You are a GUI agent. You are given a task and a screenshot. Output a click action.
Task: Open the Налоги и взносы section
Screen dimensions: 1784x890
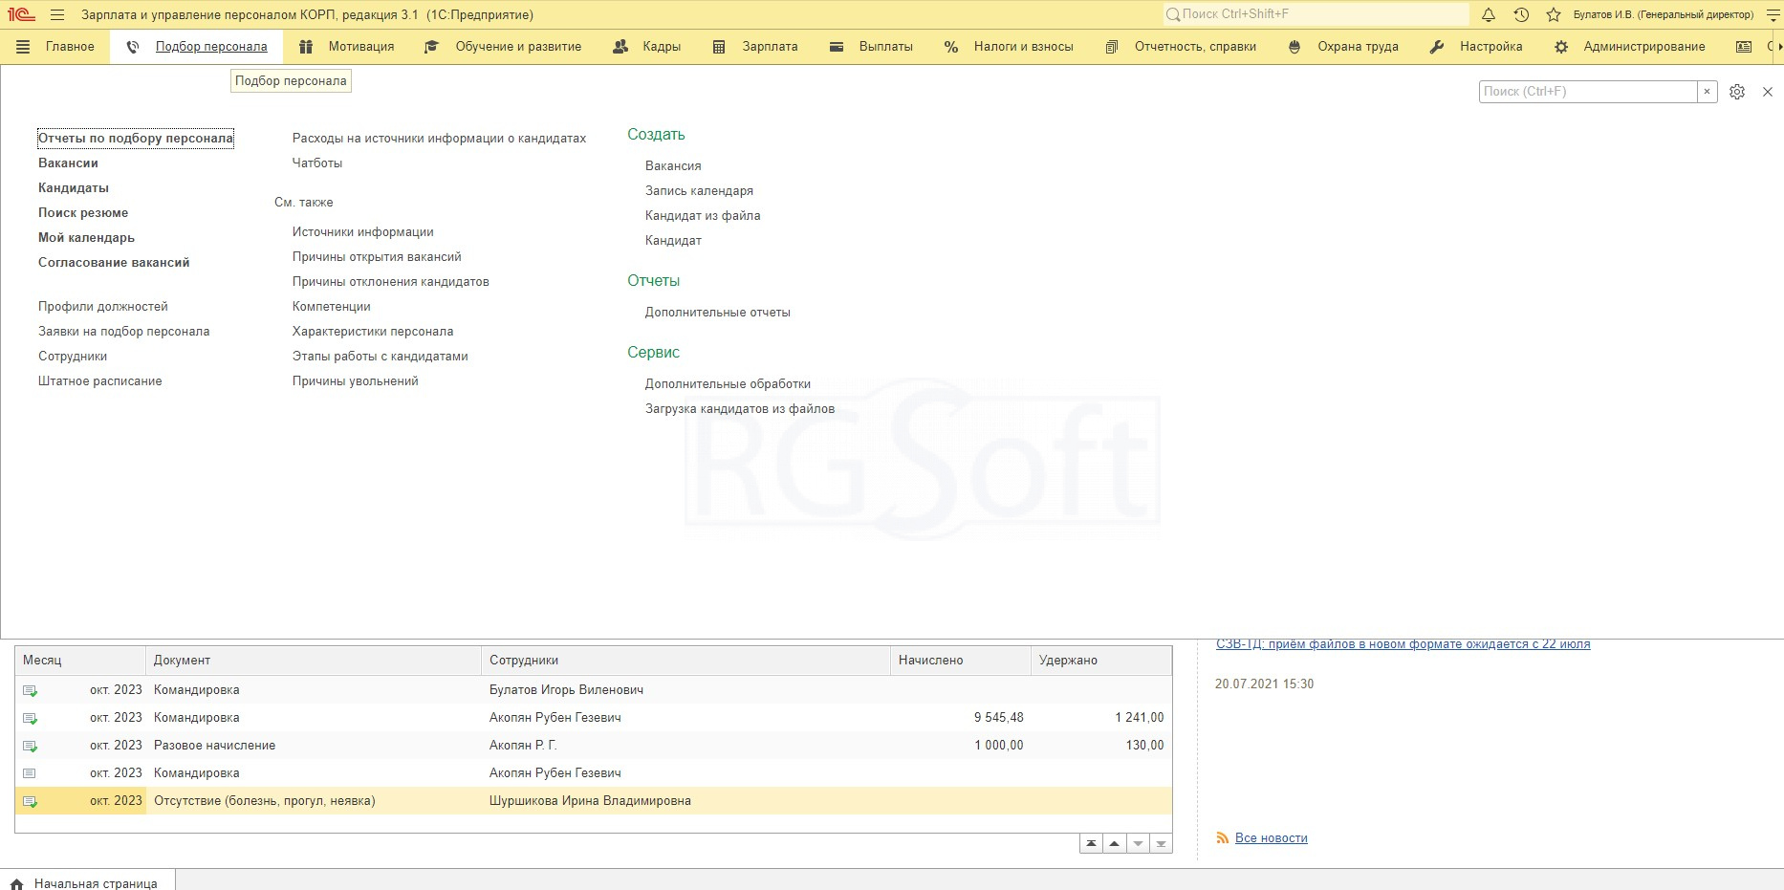coord(1023,47)
